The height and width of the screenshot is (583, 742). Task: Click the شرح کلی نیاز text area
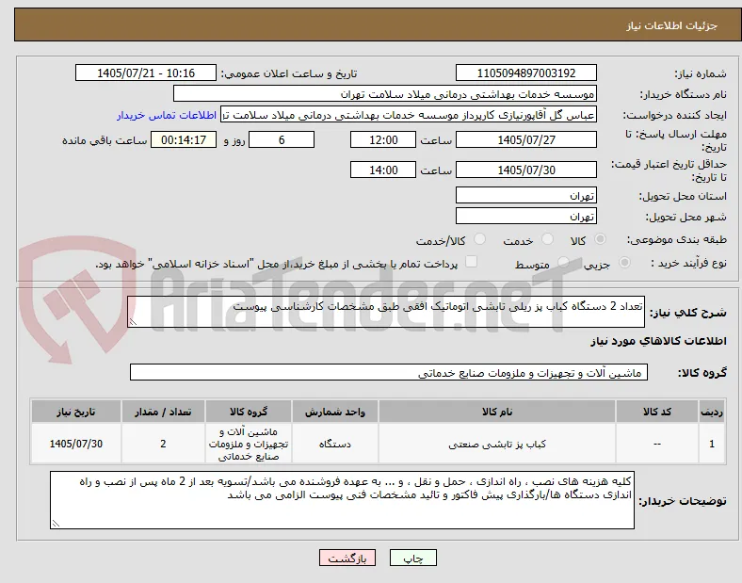(386, 312)
